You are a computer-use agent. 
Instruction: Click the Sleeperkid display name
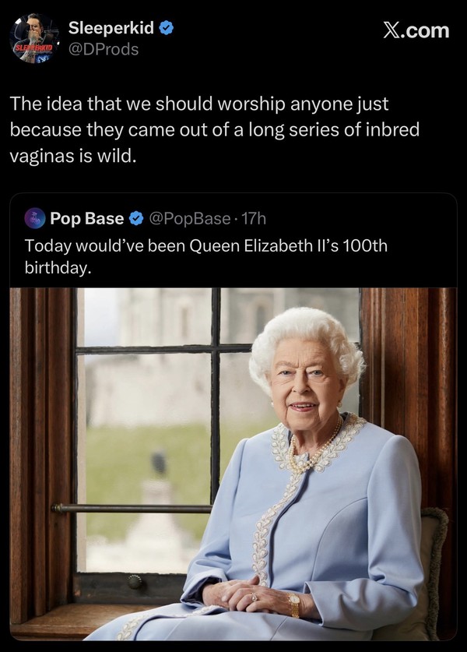pos(111,30)
